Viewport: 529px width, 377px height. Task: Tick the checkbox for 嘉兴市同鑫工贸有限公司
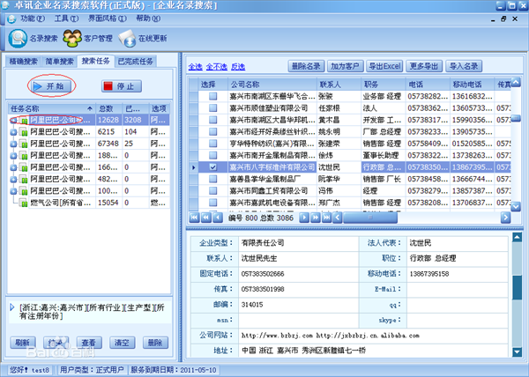click(x=212, y=190)
